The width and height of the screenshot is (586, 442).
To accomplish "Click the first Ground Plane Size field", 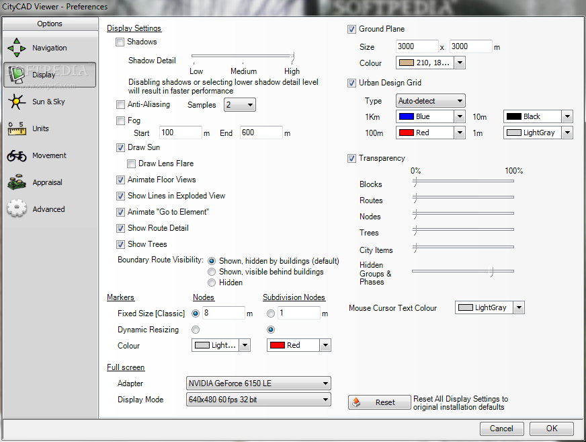I will coord(417,46).
